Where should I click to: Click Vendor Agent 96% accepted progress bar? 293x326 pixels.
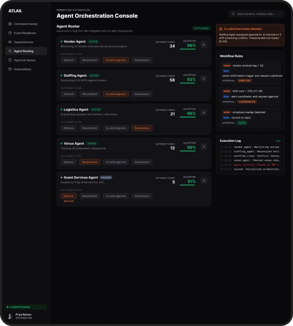(x=188, y=49)
